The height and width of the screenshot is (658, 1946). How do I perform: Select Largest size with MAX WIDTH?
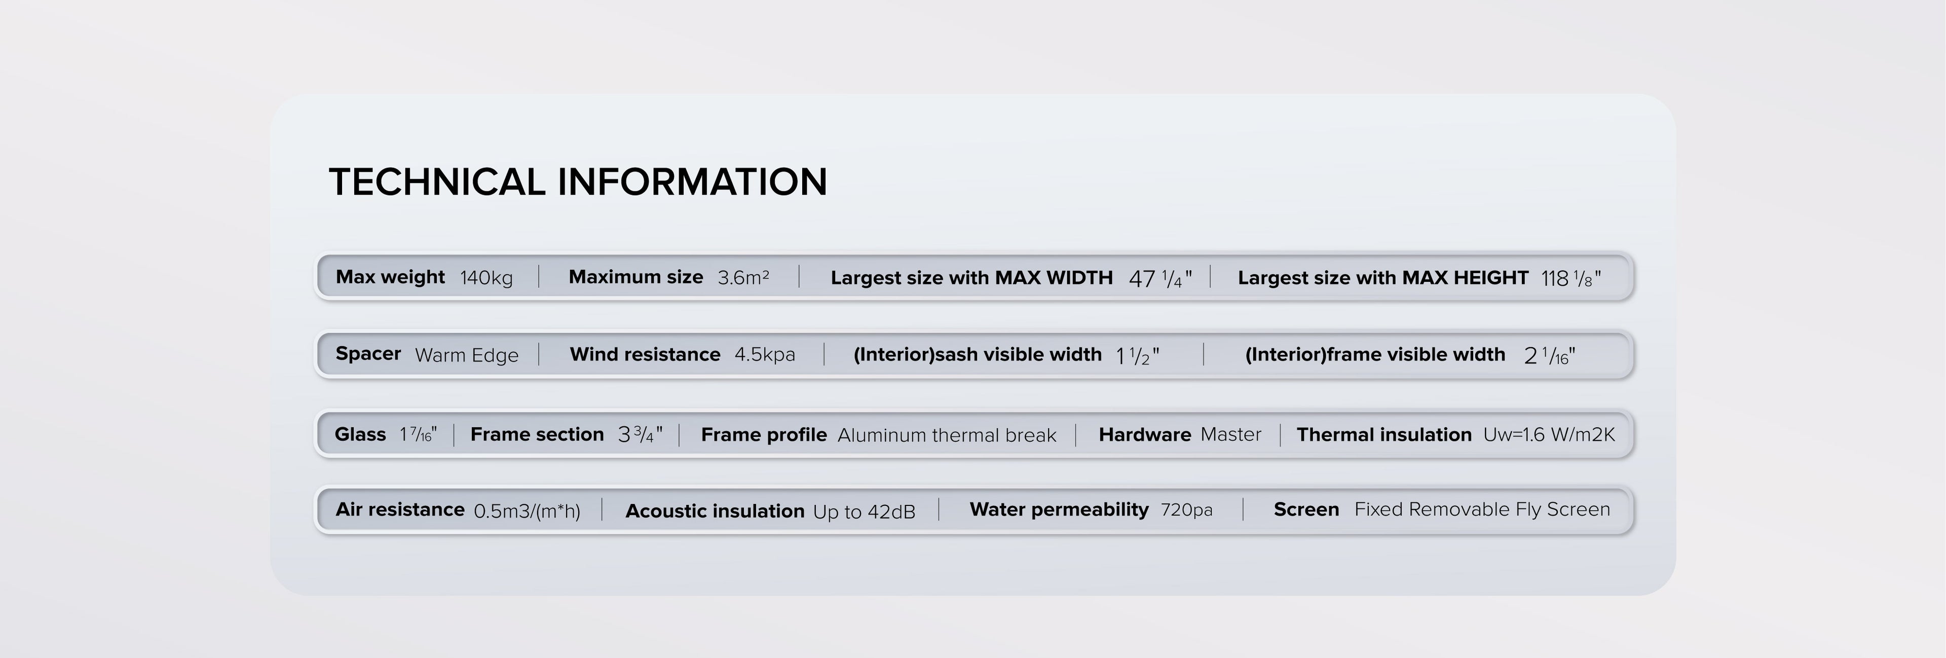tap(971, 278)
